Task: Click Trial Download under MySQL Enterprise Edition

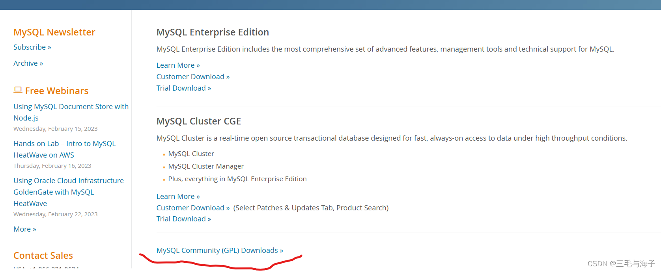Action: [x=184, y=88]
